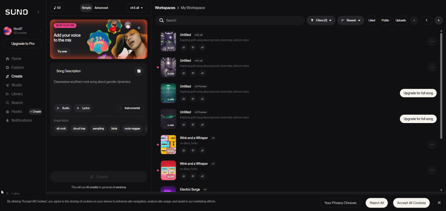Click My Workspace breadcrumb
Screen dimensions: 446x211
193,8
